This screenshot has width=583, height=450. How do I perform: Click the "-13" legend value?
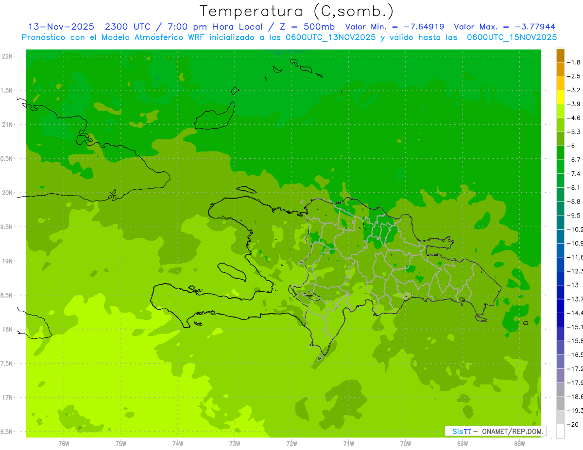pyautogui.click(x=573, y=285)
